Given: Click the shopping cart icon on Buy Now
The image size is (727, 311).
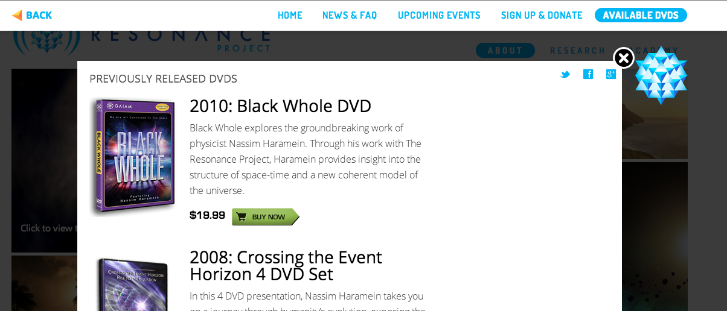Looking at the screenshot, I should pyautogui.click(x=242, y=217).
